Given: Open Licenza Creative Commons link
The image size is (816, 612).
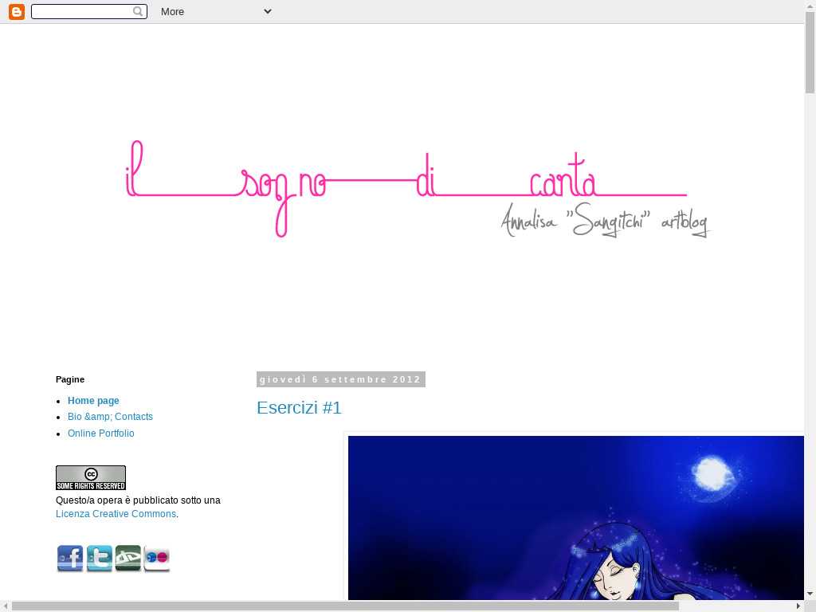Looking at the screenshot, I should (x=116, y=514).
